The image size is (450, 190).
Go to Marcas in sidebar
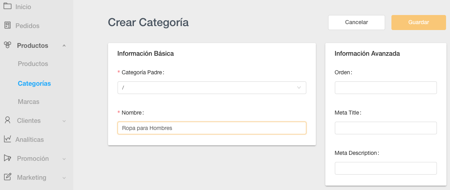pos(28,102)
